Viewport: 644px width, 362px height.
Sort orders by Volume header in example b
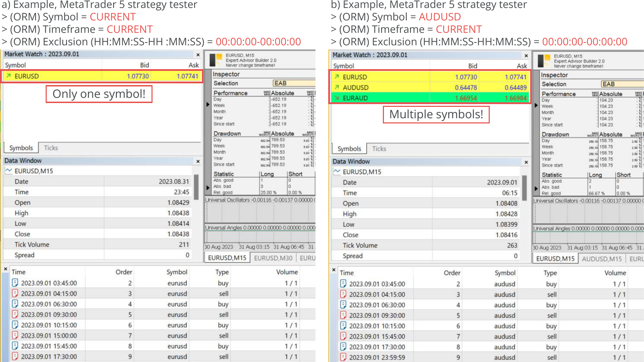click(615, 273)
